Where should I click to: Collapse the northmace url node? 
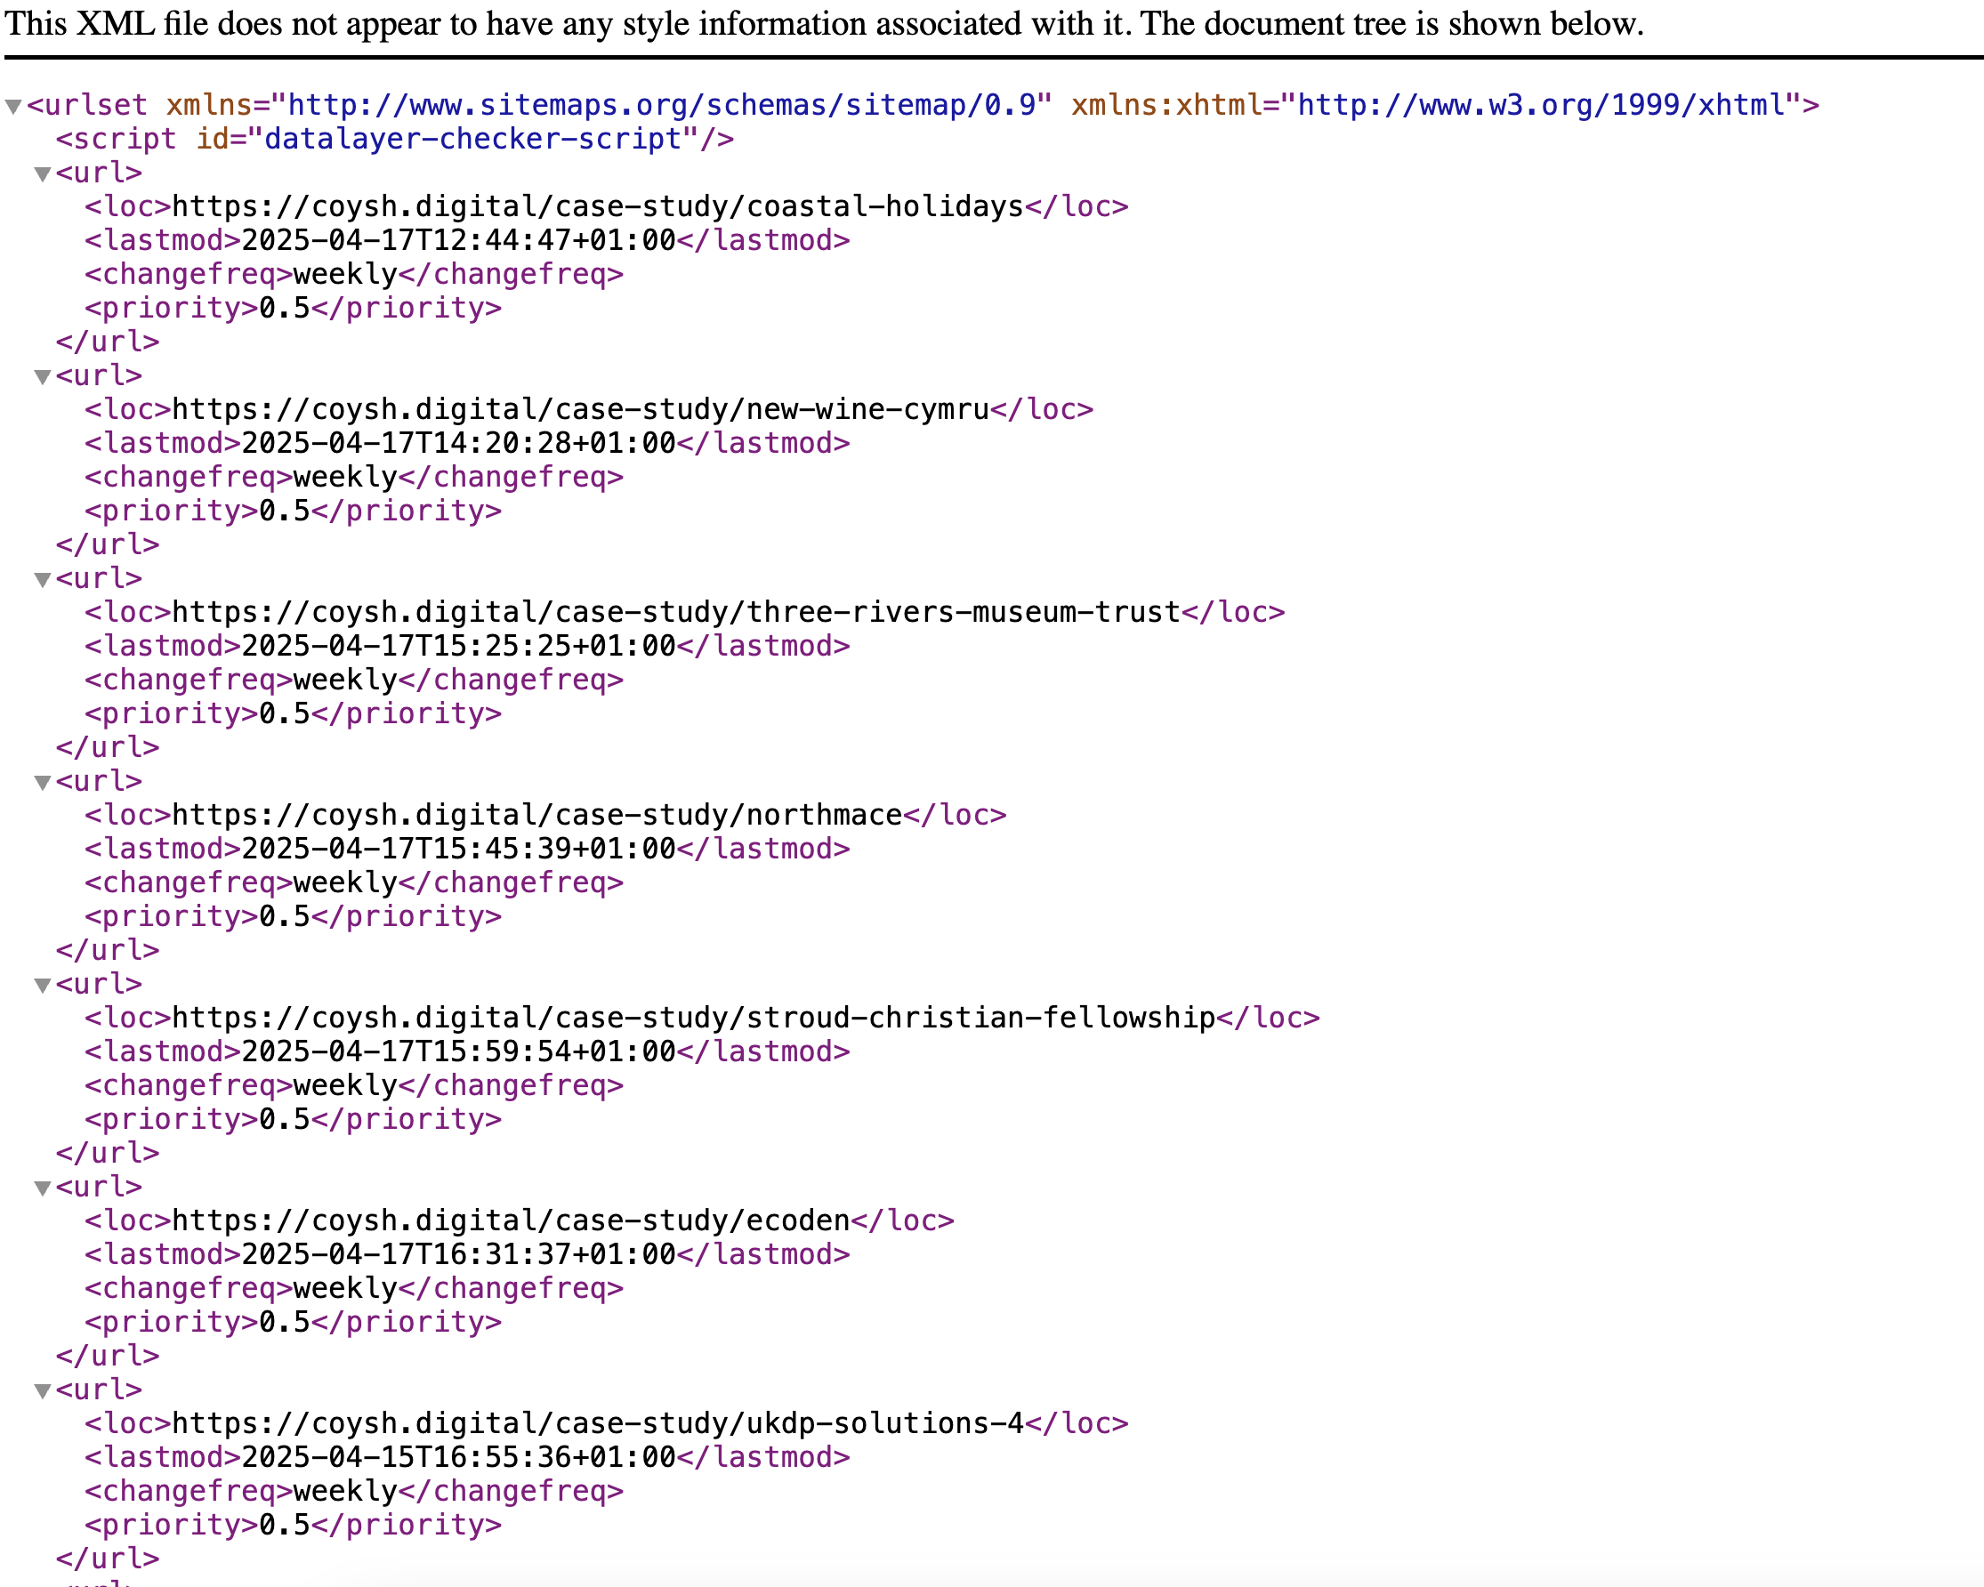pos(43,782)
